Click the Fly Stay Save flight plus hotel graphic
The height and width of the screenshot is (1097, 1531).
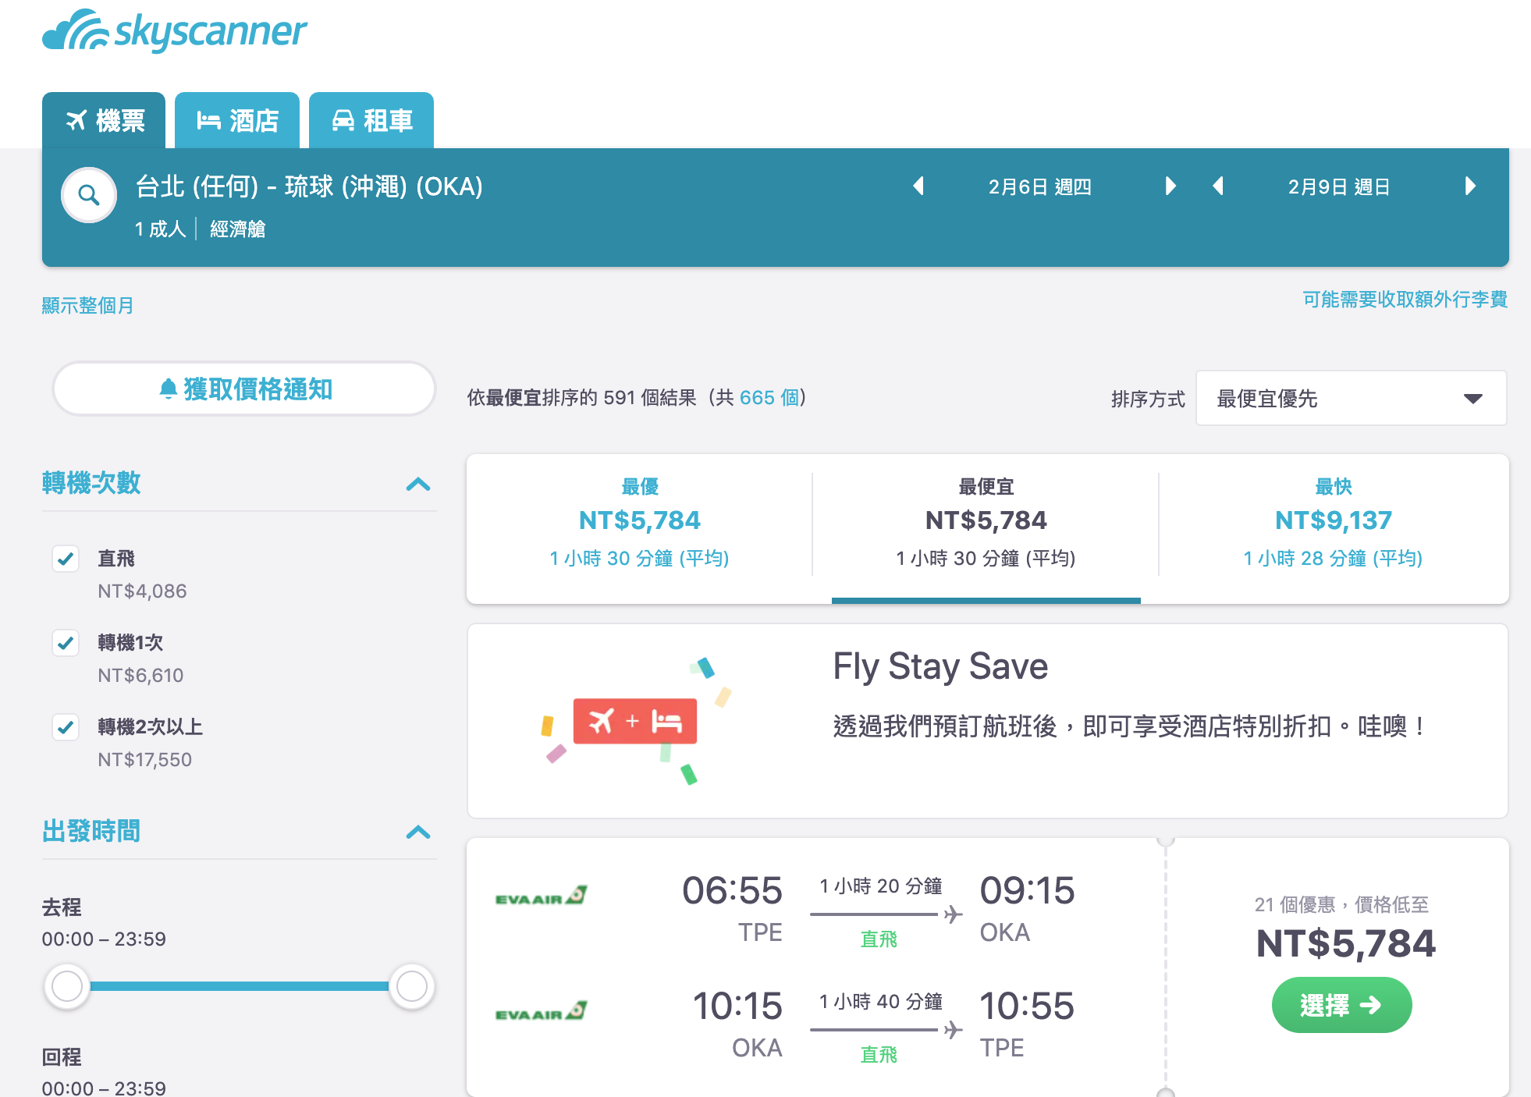tap(635, 721)
